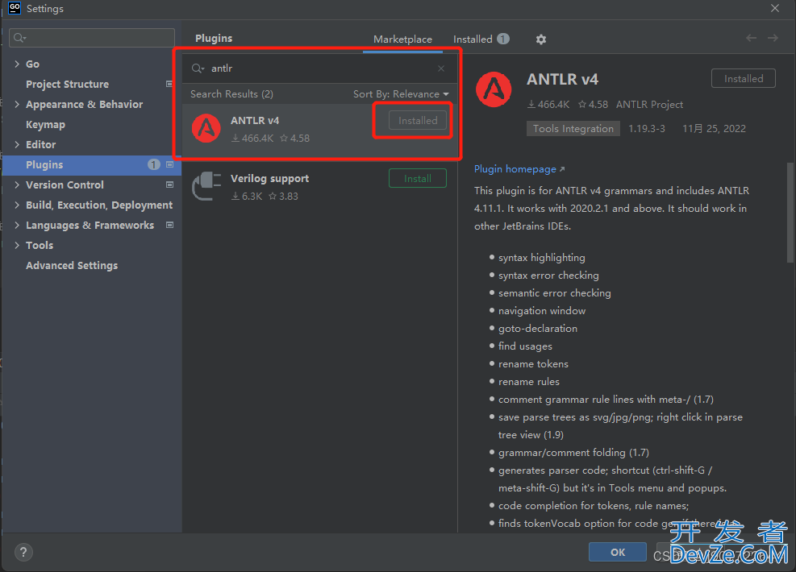Click the ANTLR v4 heading in the details pane
This screenshot has height=572, width=796.
click(562, 80)
